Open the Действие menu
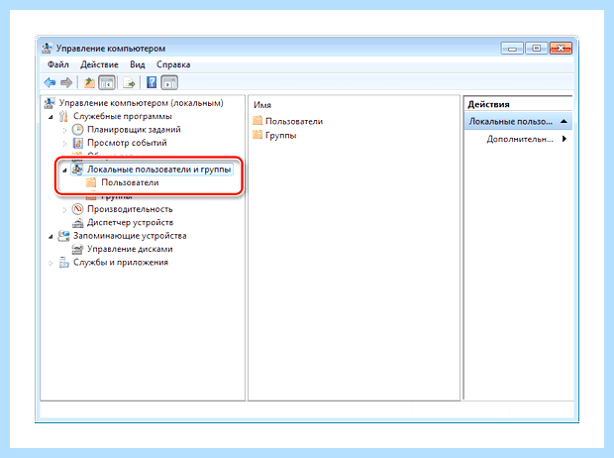 click(99, 64)
